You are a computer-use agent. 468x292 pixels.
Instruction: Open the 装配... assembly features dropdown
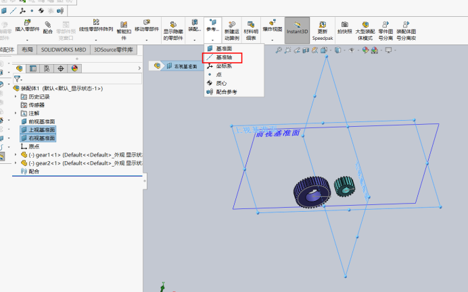(x=195, y=40)
